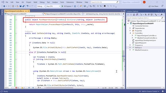The image size is (166, 93).
Task: Click Sync with Active Document icon
Action: tap(146, 15)
